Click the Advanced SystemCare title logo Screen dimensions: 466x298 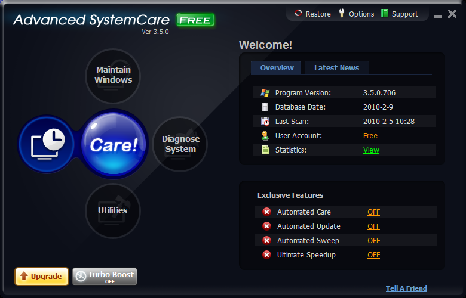[91, 20]
